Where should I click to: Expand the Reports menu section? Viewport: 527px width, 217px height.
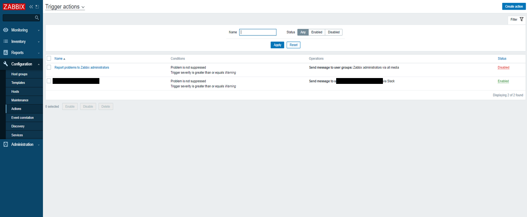click(21, 53)
